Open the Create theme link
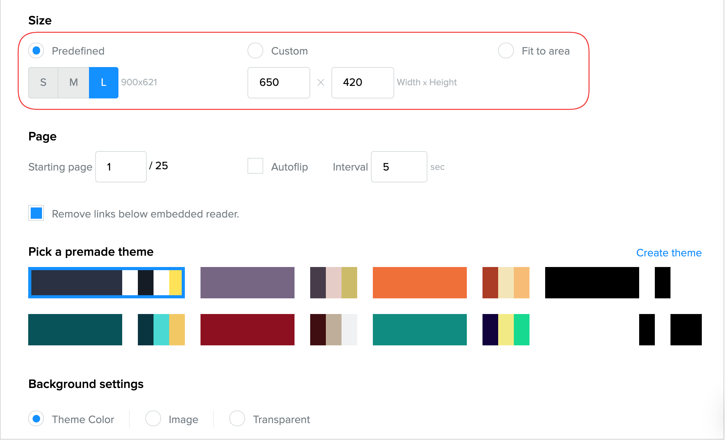The width and height of the screenshot is (725, 440). pos(669,253)
